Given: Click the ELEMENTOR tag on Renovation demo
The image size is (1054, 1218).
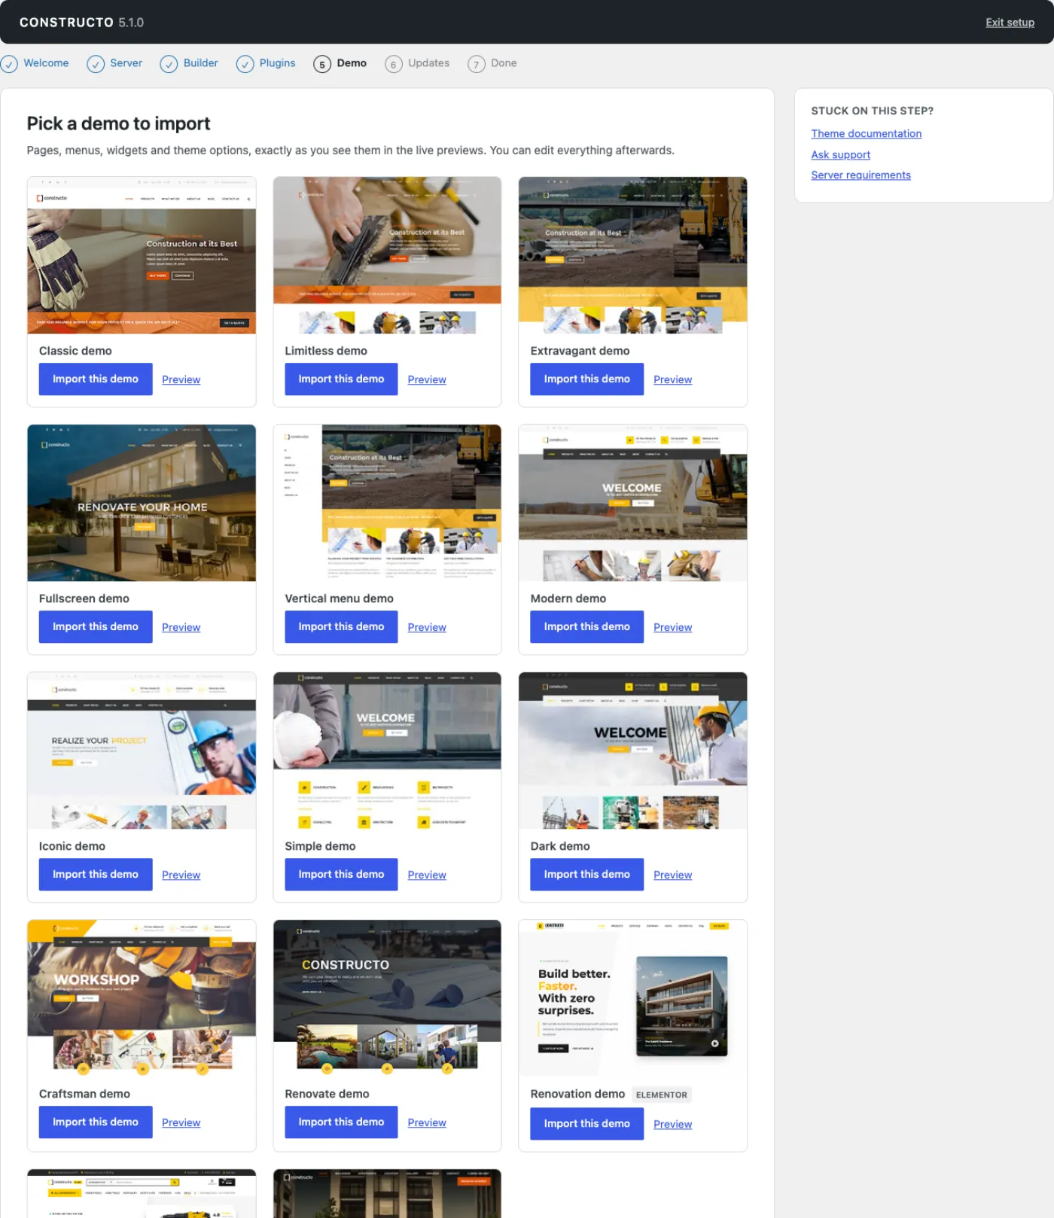Looking at the screenshot, I should (661, 1095).
